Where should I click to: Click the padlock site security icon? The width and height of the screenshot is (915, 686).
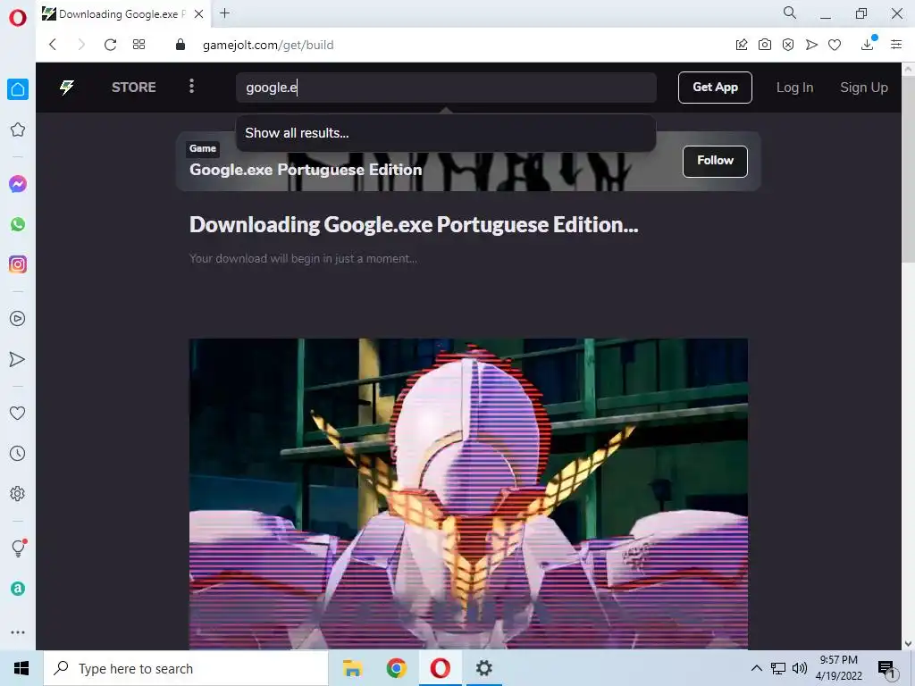(180, 45)
